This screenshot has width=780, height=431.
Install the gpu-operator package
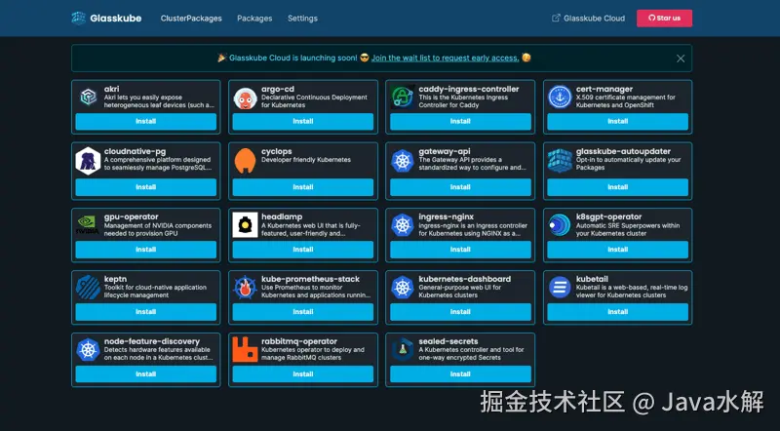145,250
